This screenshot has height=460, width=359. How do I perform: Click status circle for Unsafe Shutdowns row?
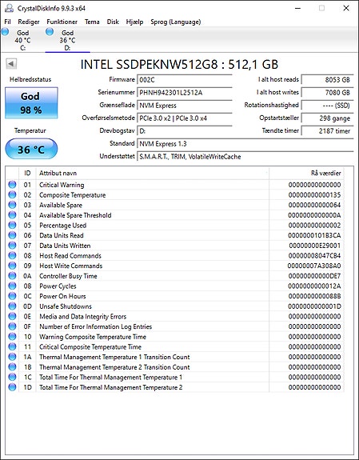point(12,306)
